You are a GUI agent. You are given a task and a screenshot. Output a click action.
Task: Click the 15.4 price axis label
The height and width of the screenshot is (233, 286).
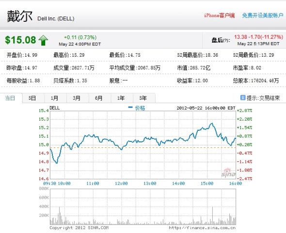(44, 110)
